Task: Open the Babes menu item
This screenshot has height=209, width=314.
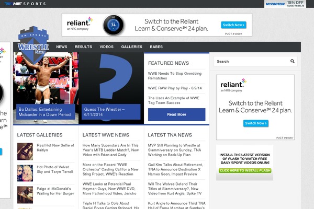Action: pos(156,47)
